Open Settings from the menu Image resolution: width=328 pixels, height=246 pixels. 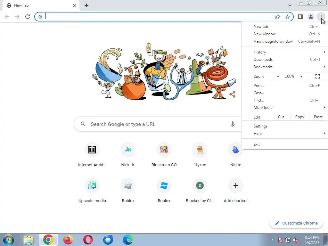[285, 126]
